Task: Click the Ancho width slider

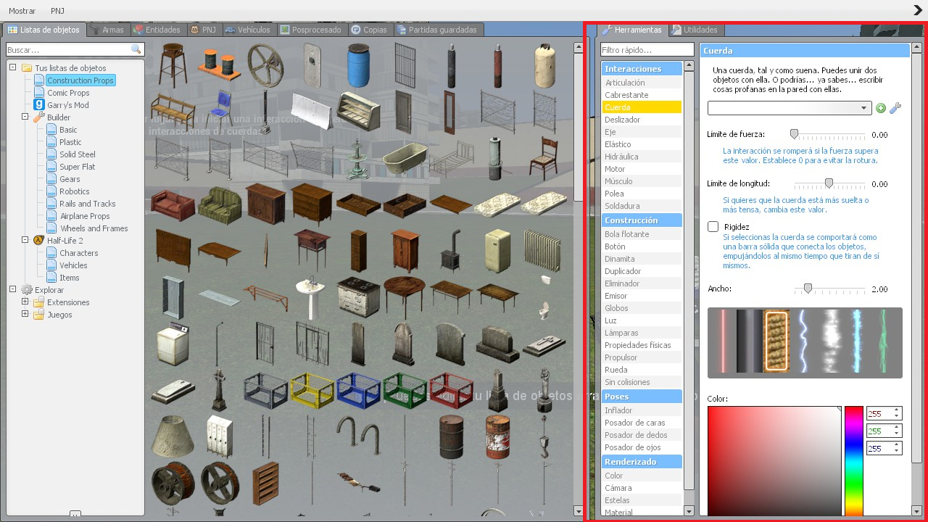Action: point(829,289)
